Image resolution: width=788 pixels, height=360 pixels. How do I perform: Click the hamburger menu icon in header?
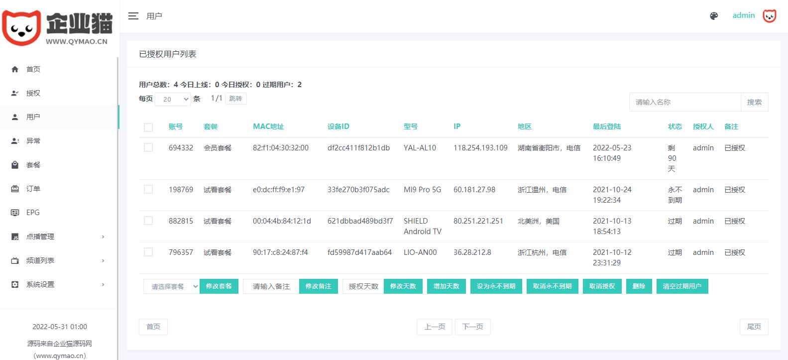133,16
